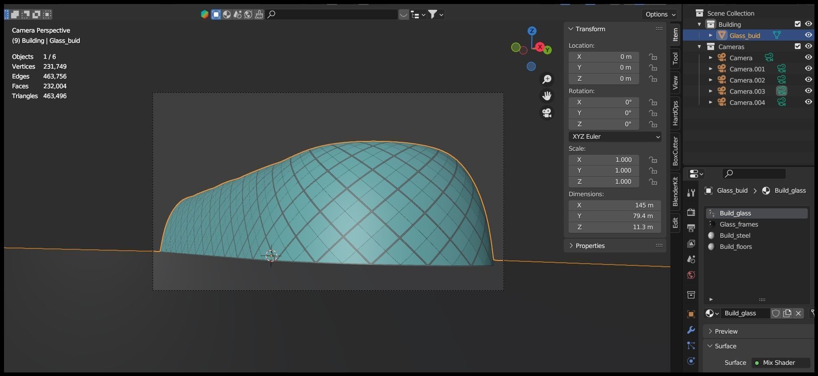This screenshot has height=376, width=818.
Task: Select the tweak selection mode icon
Action: (x=7, y=14)
